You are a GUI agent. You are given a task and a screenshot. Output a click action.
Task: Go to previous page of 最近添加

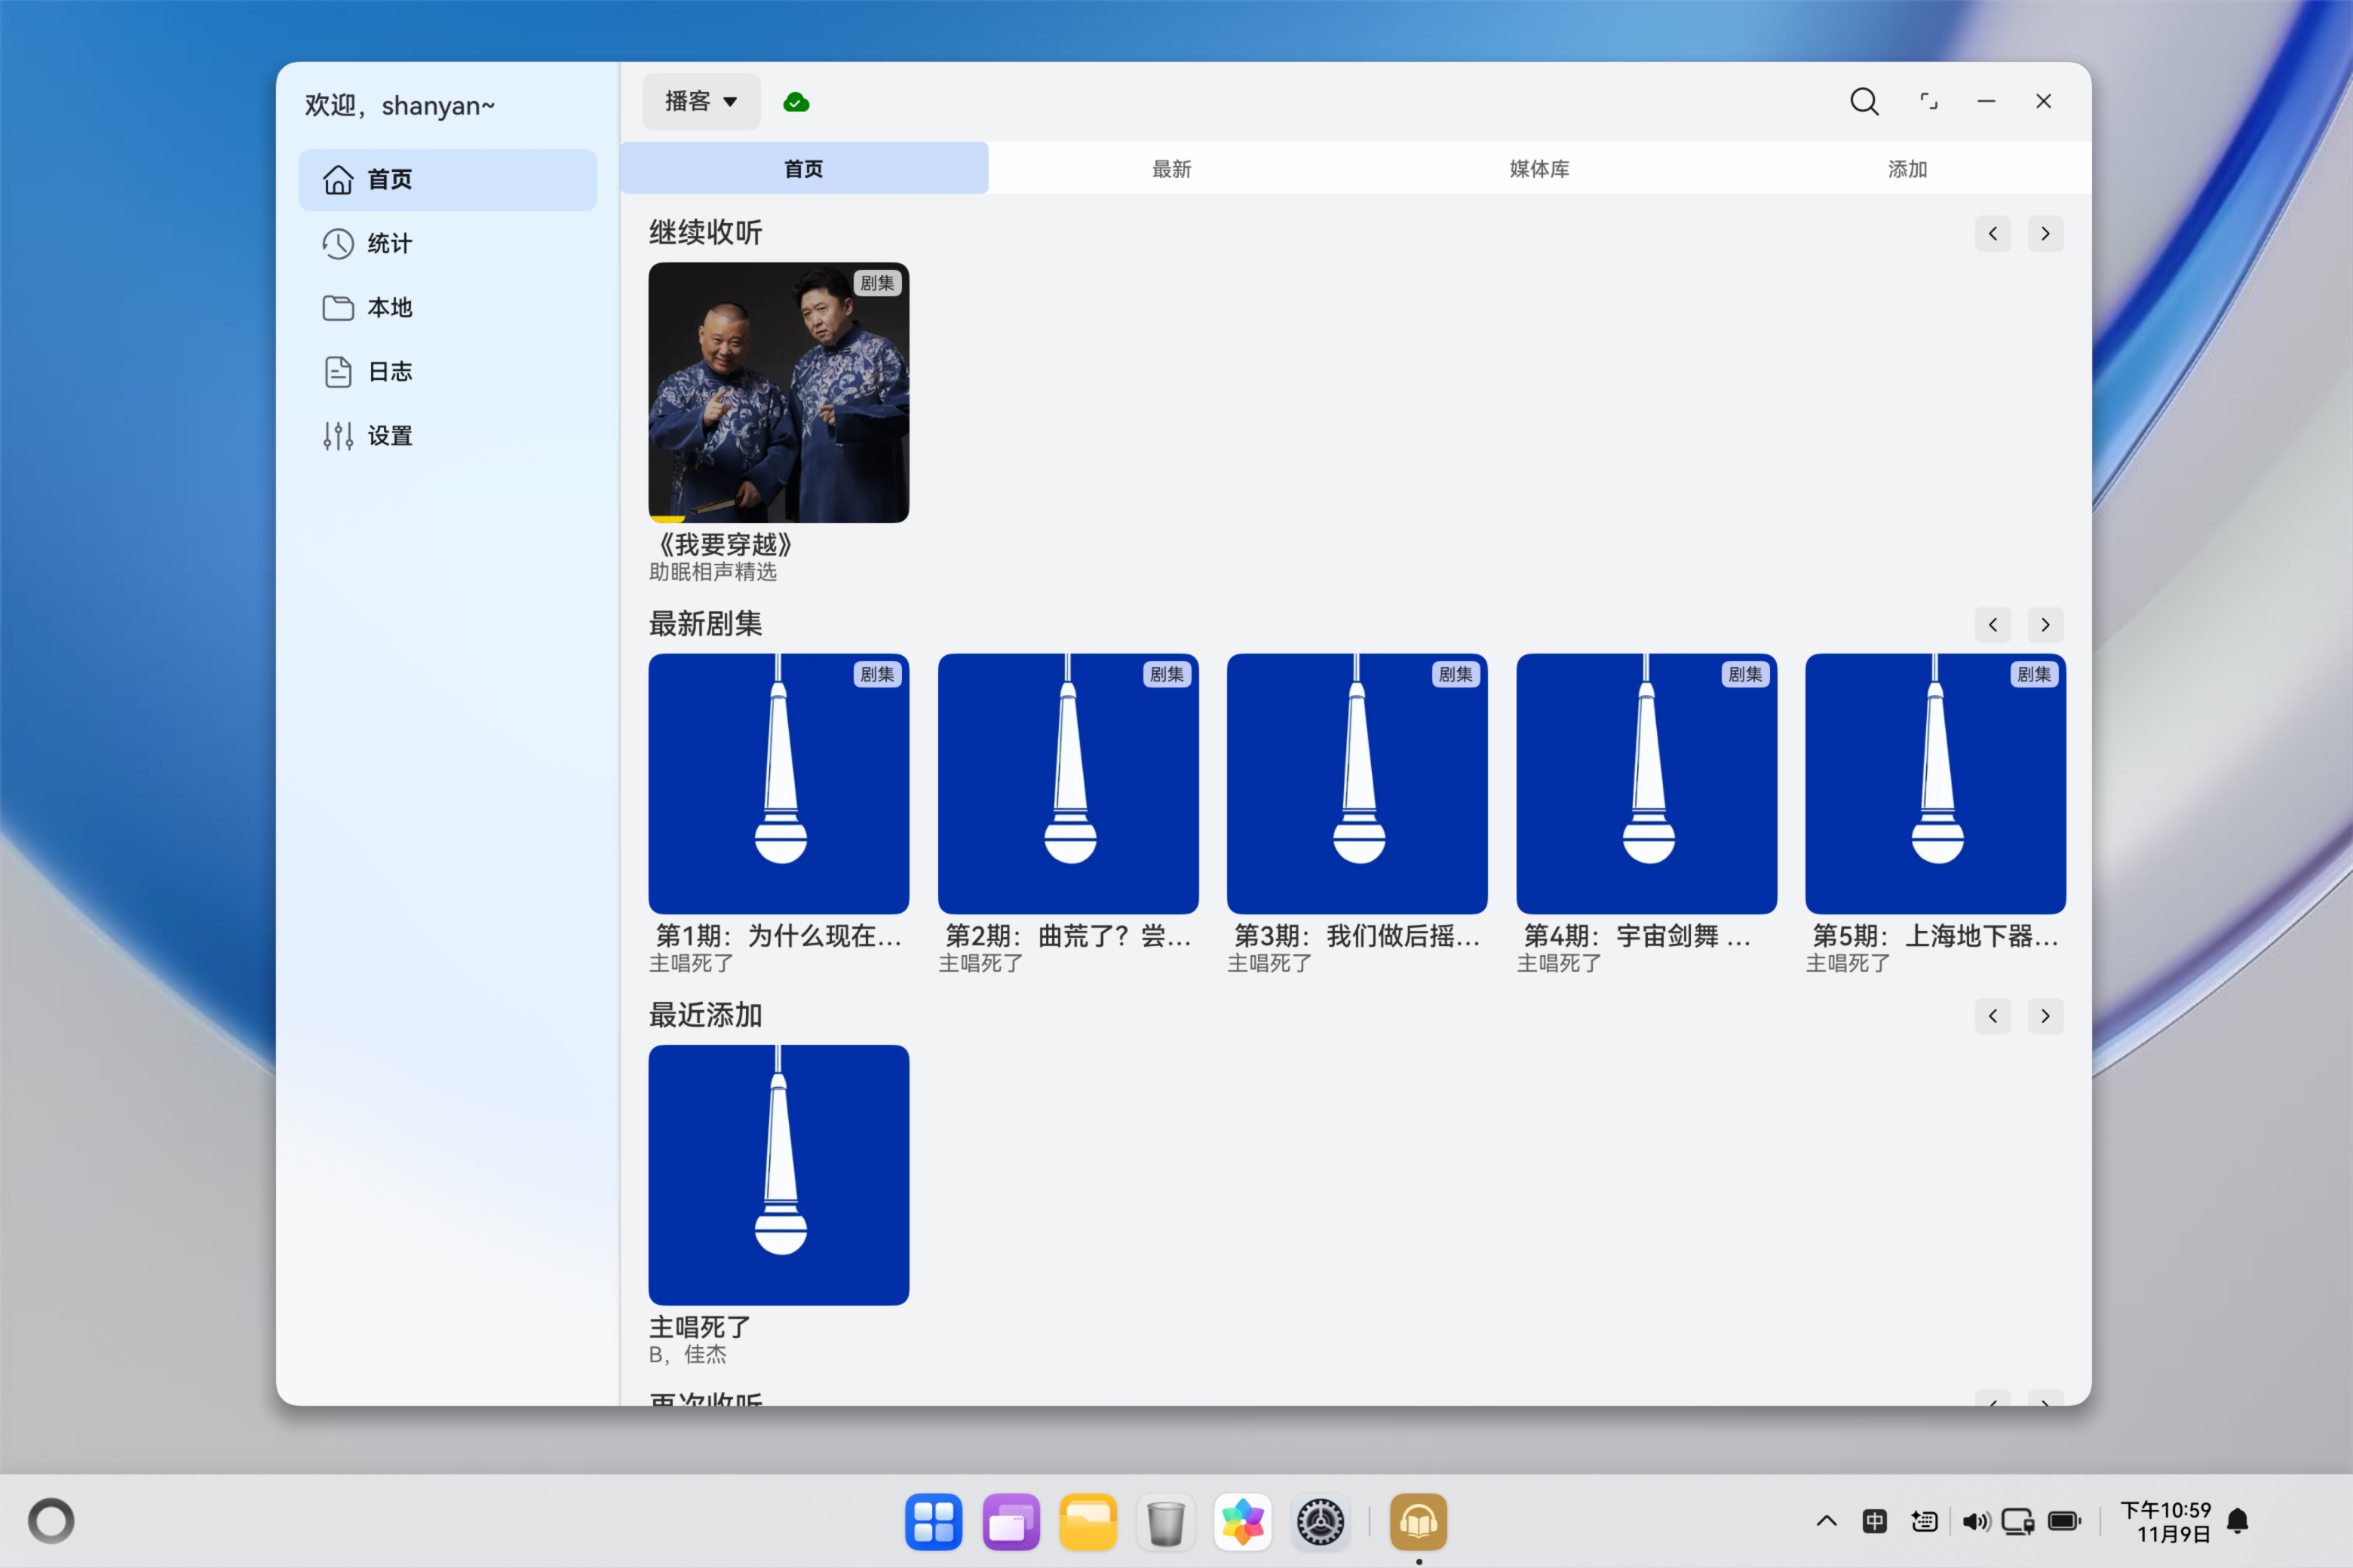tap(1993, 1016)
